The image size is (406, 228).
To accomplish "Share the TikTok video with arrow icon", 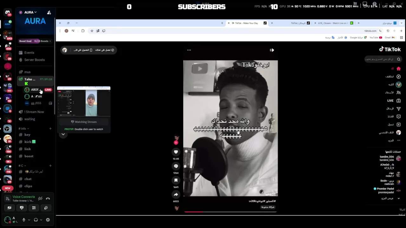I will tap(176, 195).
